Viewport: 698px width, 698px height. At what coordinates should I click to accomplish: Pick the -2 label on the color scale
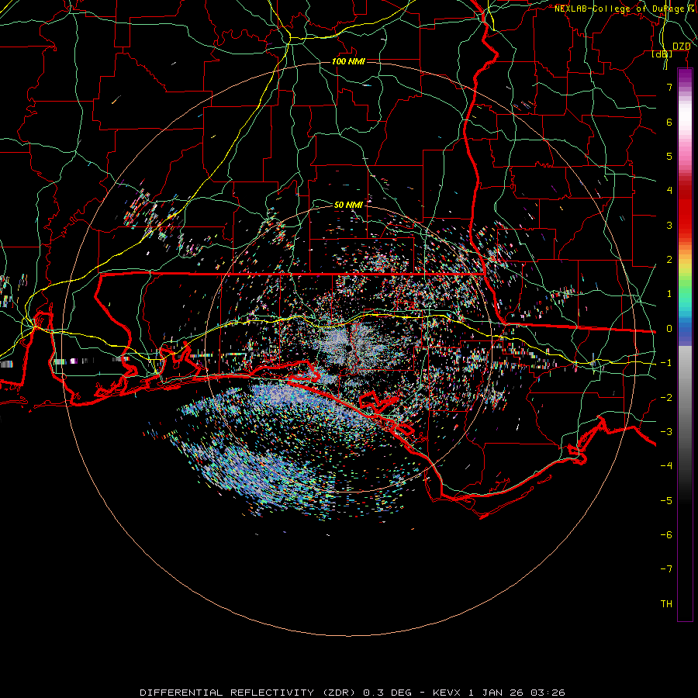pos(666,398)
